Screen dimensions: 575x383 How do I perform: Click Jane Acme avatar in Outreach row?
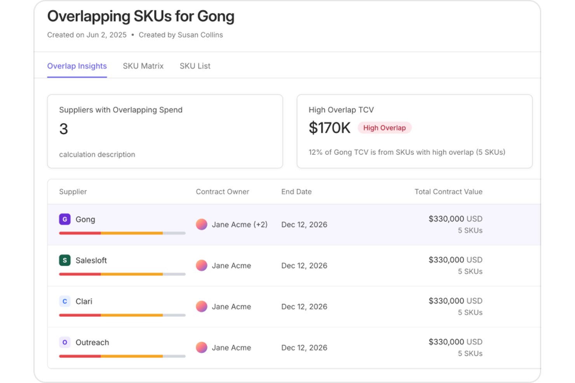201,348
